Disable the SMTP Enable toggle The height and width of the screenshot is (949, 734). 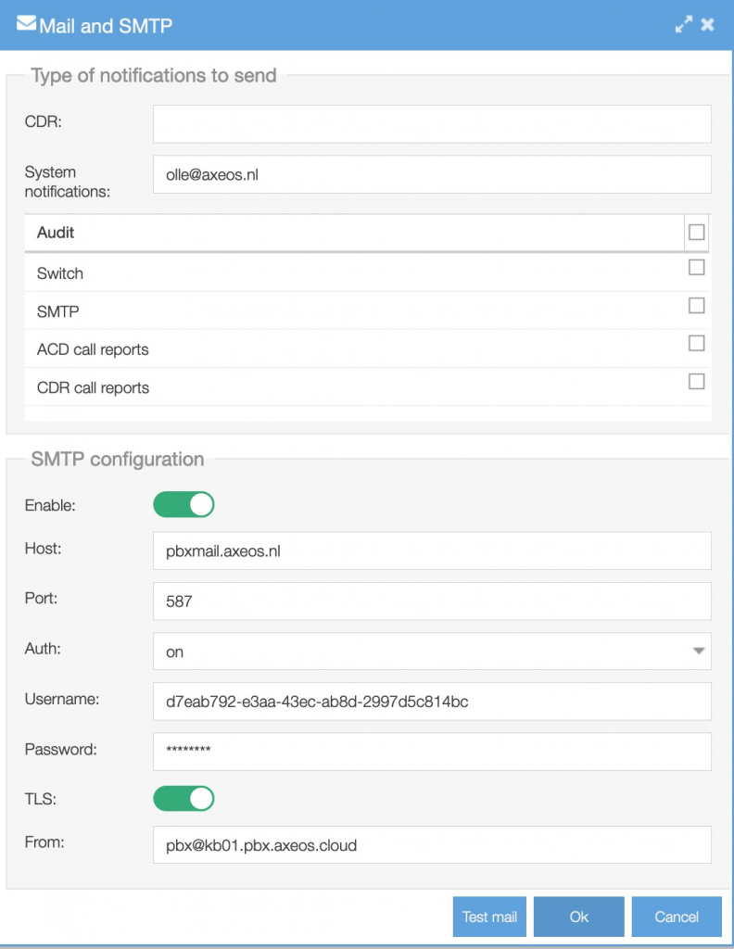click(x=183, y=504)
